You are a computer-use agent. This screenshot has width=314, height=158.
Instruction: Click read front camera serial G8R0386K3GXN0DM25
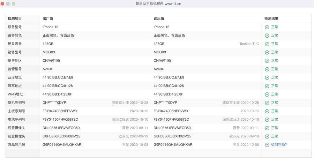pos(172,136)
